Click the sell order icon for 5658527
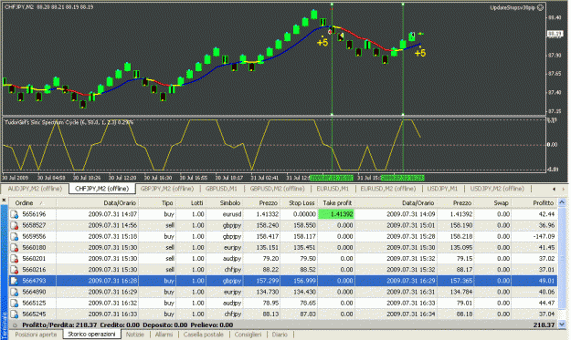The width and height of the screenshot is (571, 340). (x=15, y=225)
